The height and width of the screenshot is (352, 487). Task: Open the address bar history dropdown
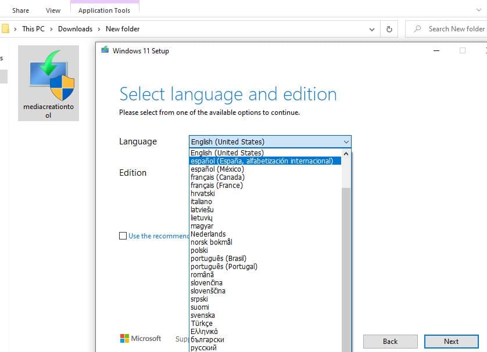click(371, 30)
